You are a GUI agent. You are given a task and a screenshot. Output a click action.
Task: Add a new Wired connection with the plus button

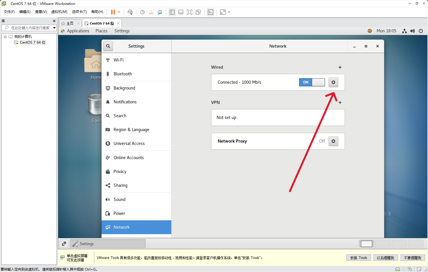point(340,67)
